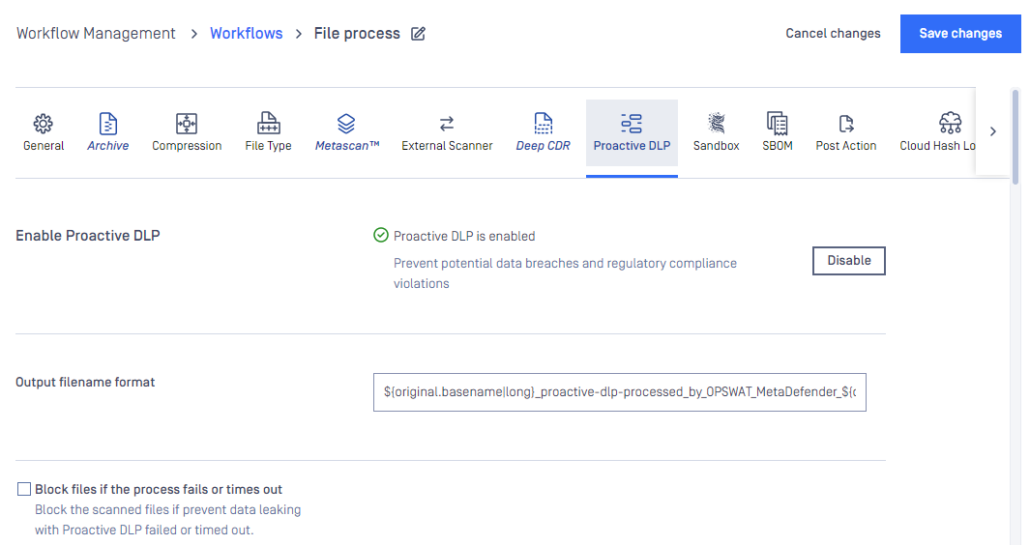This screenshot has height=545, width=1030.
Task: Open the Metascan layers icon
Action: 346,124
